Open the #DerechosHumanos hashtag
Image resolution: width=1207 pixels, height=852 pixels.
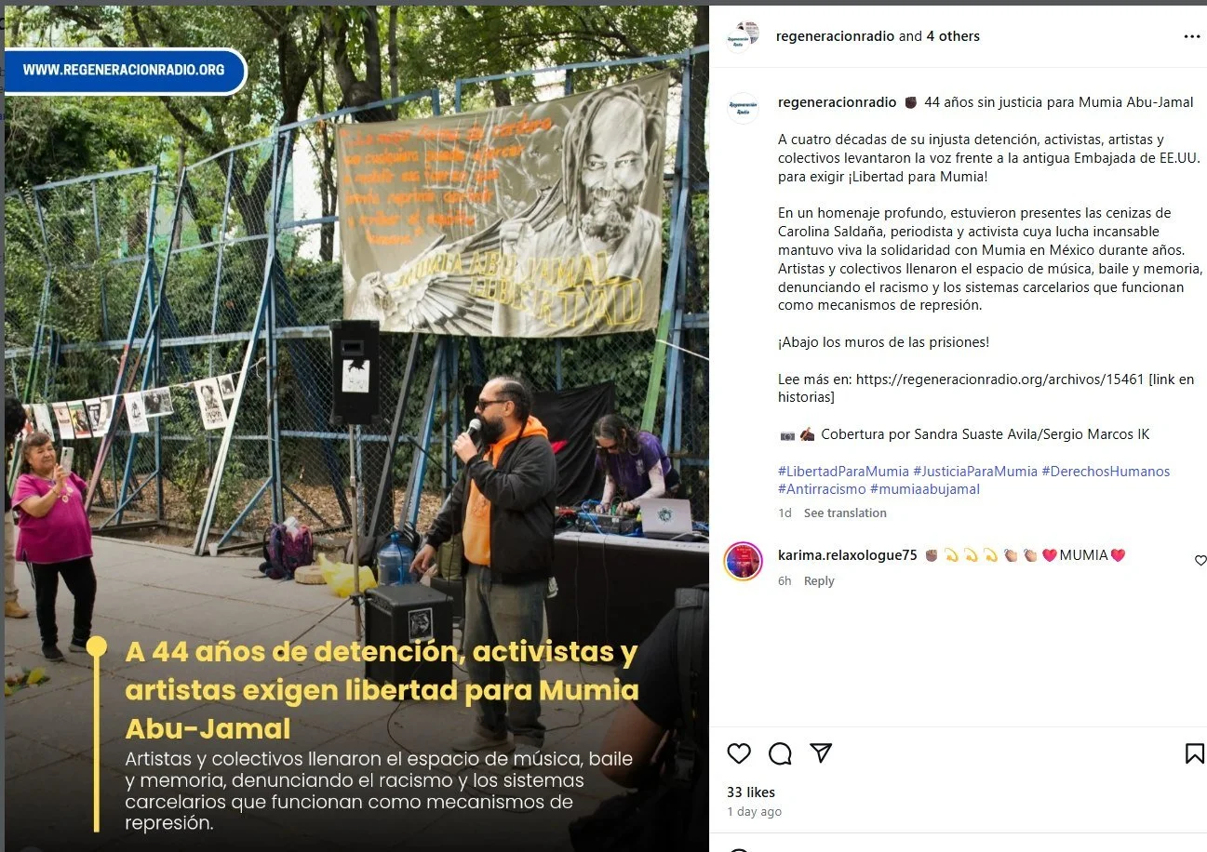[1106, 471]
